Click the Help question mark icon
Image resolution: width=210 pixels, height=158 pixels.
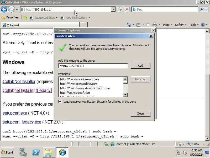coord(203,25)
